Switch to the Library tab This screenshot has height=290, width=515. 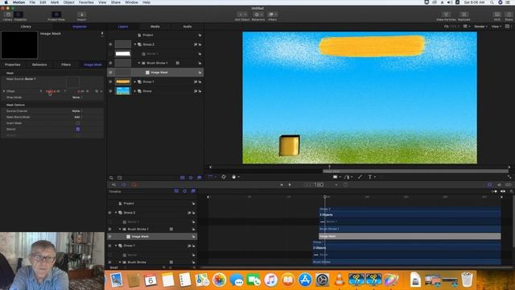click(x=26, y=27)
